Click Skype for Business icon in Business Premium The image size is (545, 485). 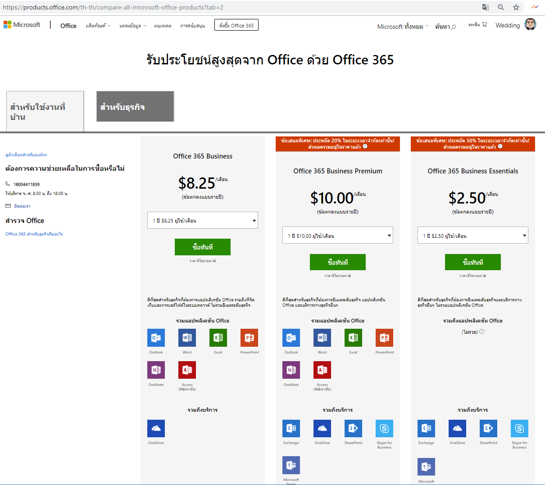pos(384,428)
